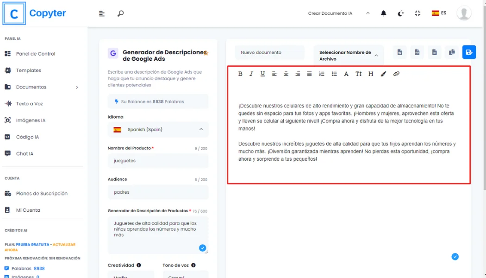Screen dimensions: 486x278
Task: Open Planes de Suscripción page
Action: [x=42, y=194]
